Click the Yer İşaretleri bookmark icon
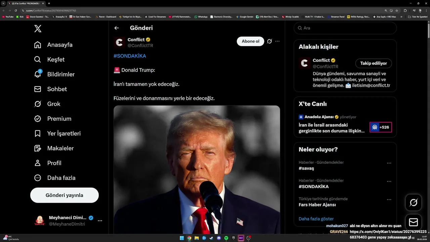Screen dimensions: 430x242 pyautogui.click(x=38, y=133)
